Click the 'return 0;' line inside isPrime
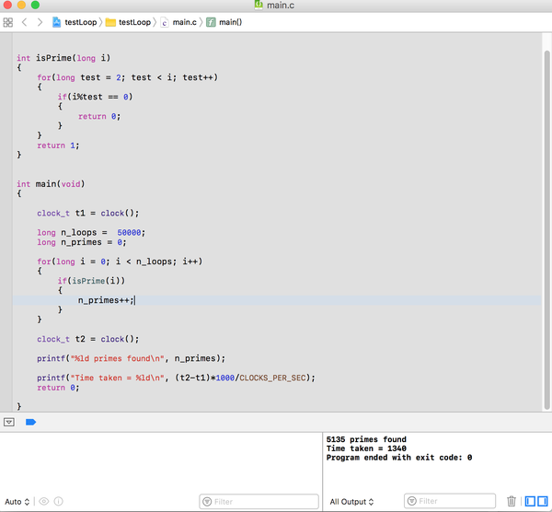Image resolution: width=552 pixels, height=512 pixels. click(99, 116)
